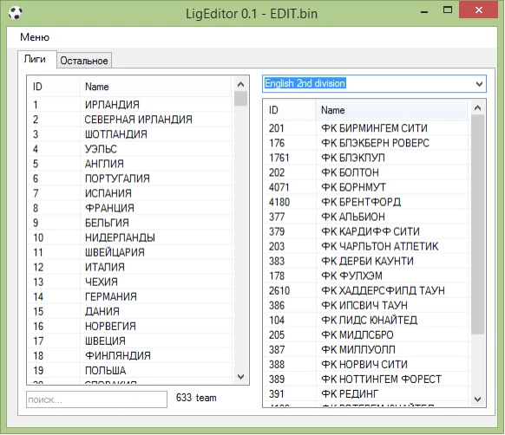Select the ШВЕЙЦАРИЯ row
The width and height of the screenshot is (505, 435).
click(x=130, y=252)
